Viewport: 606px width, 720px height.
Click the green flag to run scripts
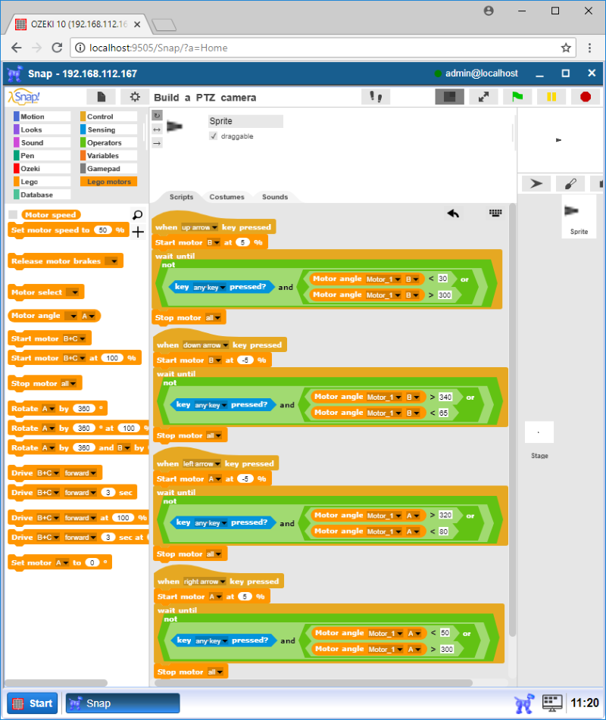(517, 97)
